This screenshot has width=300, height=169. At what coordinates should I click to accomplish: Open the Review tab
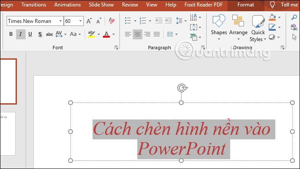click(x=130, y=5)
